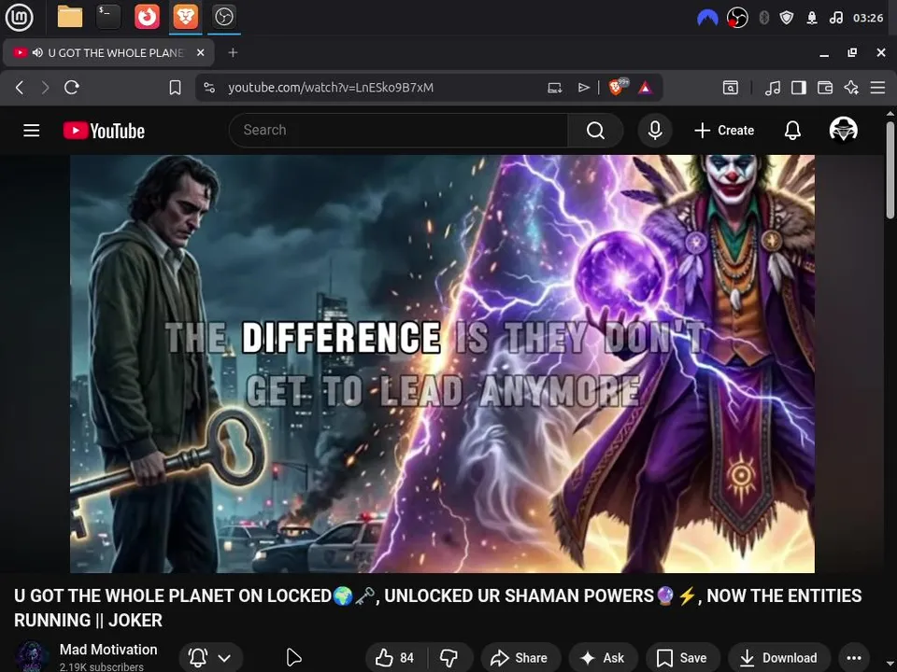The image size is (897, 672).
Task: Open the OBS recording tray icon
Action: click(x=737, y=19)
